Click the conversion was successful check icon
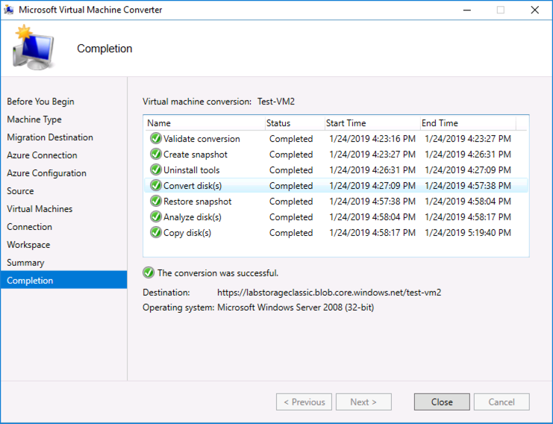This screenshot has height=424, width=553. (x=149, y=272)
